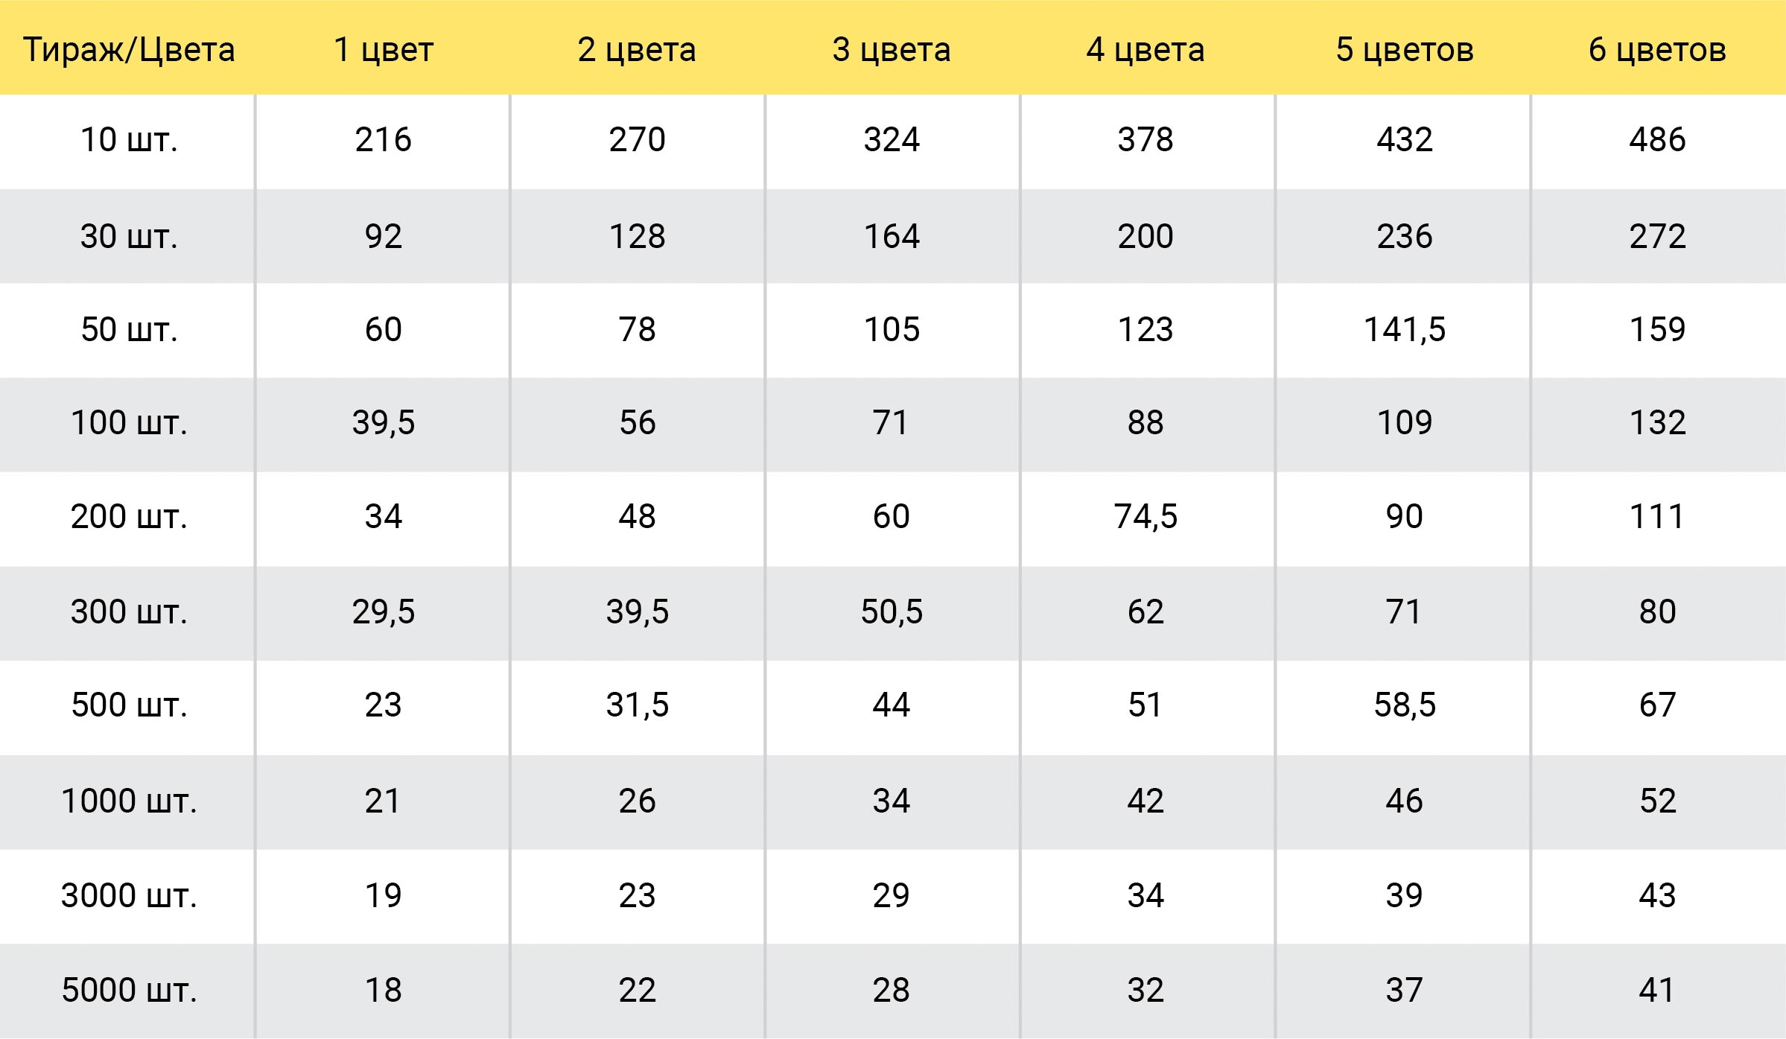The width and height of the screenshot is (1786, 1039).
Task: Click the 1000 шт. row label
Action: 129,801
